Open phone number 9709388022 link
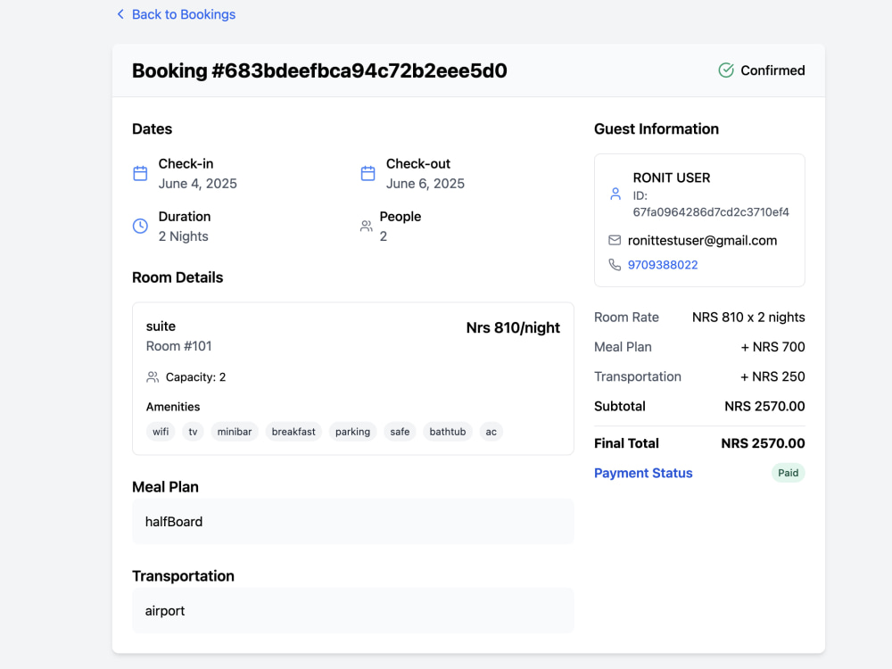 click(x=663, y=265)
